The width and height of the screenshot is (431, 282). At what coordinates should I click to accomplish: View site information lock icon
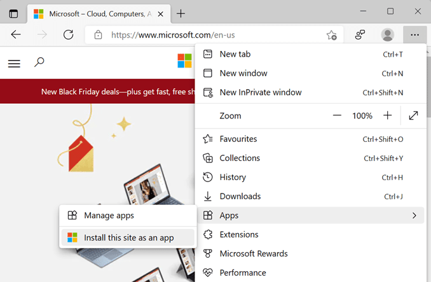98,35
